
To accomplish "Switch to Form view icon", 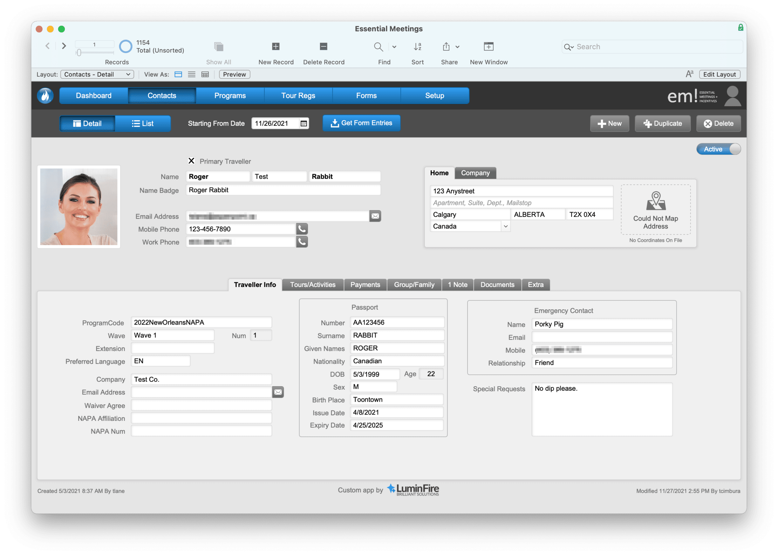I will [178, 74].
